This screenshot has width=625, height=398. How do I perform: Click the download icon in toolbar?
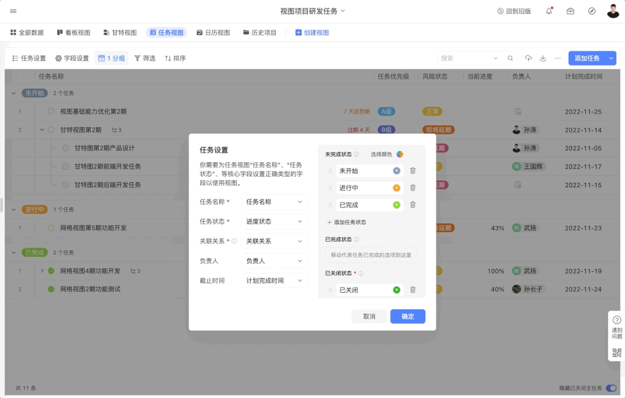click(x=543, y=59)
